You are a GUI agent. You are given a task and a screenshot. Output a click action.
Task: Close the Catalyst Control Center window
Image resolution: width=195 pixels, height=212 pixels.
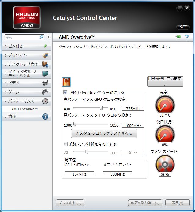tap(187, 8)
